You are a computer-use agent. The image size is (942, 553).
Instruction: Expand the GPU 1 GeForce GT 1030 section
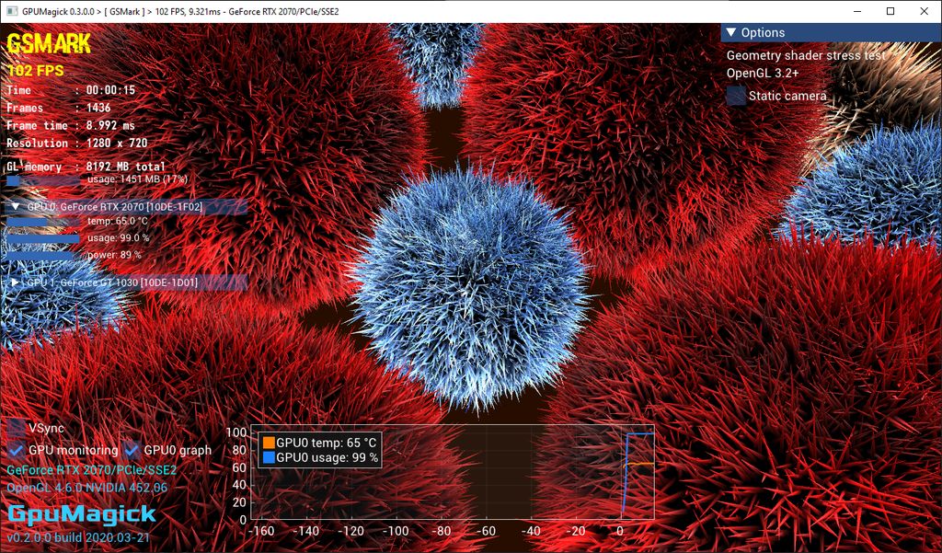point(17,282)
